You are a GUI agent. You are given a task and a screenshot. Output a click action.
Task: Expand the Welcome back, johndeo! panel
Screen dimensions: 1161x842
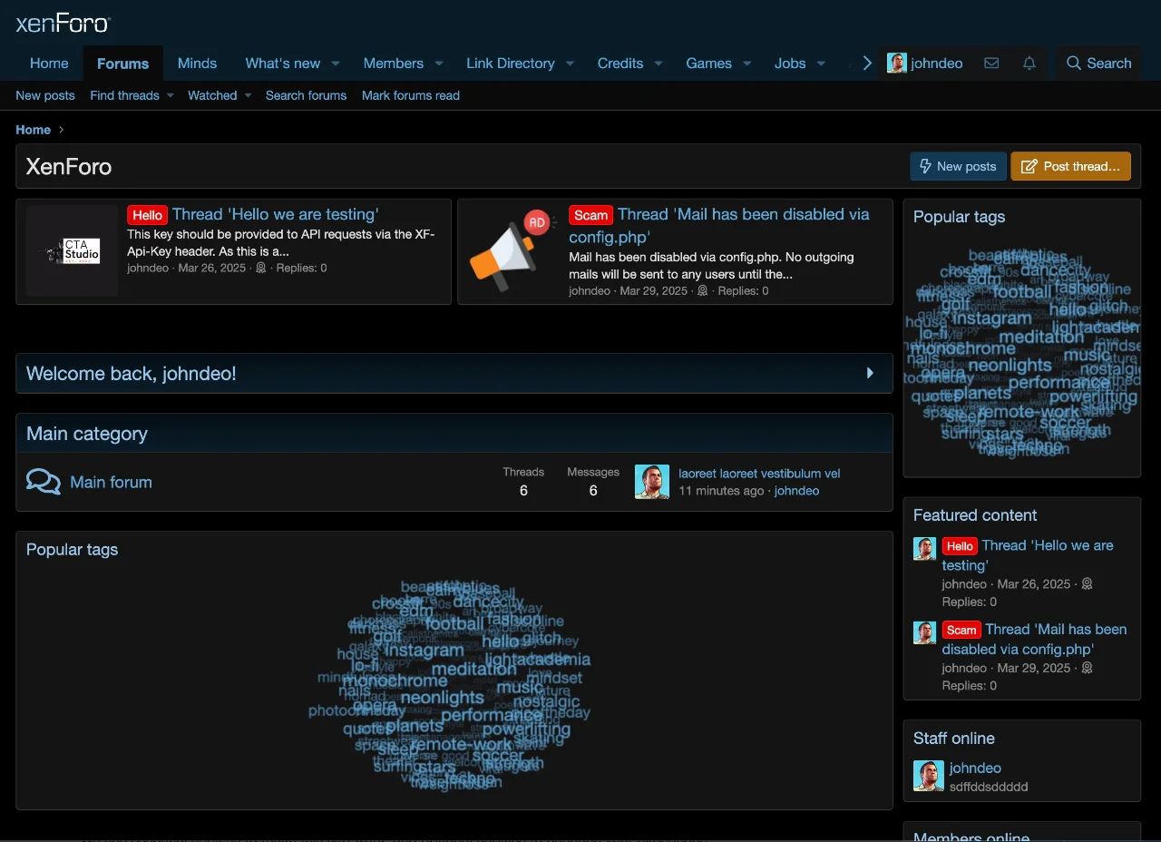pyautogui.click(x=870, y=373)
